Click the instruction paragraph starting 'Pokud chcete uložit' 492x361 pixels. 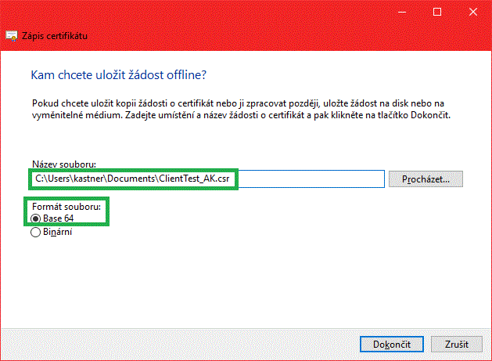235,109
